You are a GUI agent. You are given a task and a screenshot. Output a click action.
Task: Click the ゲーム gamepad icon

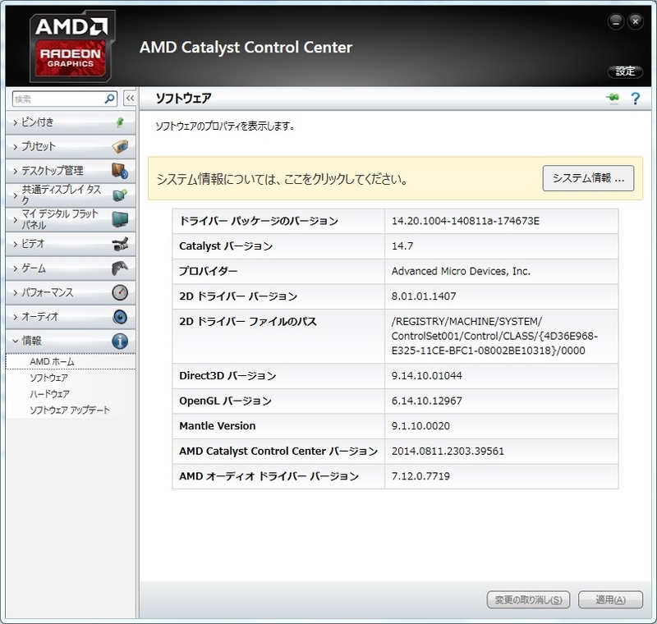point(120,268)
